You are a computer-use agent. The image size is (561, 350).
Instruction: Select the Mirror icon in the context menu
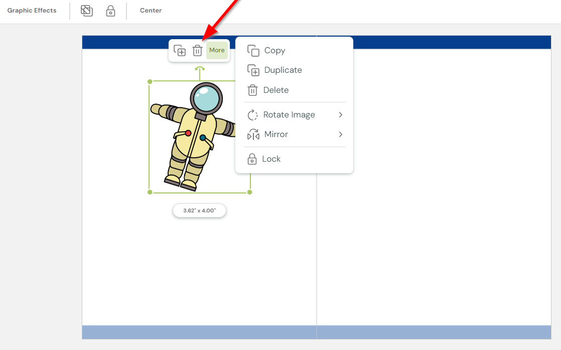tap(252, 134)
